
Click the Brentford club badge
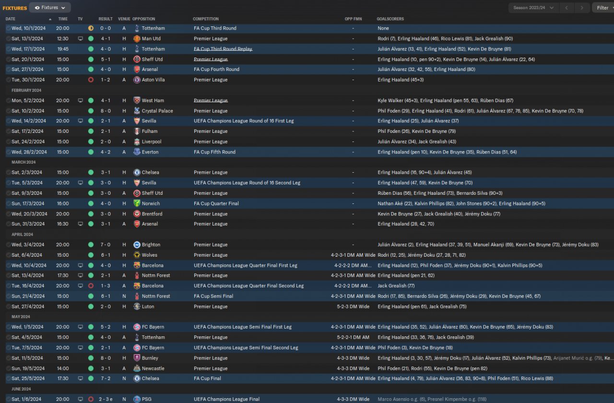pos(137,214)
